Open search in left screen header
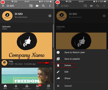Viewport: 108px width, 90px height. point(43,6)
